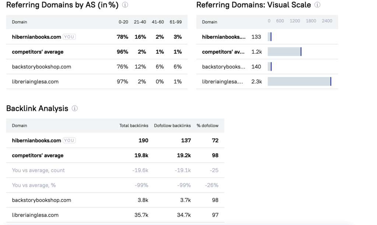The width and height of the screenshot is (377, 225).
Task: Select backstorybookshop.com in Referring Domains by AS
Action: 41,67
